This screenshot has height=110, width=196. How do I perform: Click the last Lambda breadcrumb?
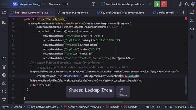coord(131,107)
